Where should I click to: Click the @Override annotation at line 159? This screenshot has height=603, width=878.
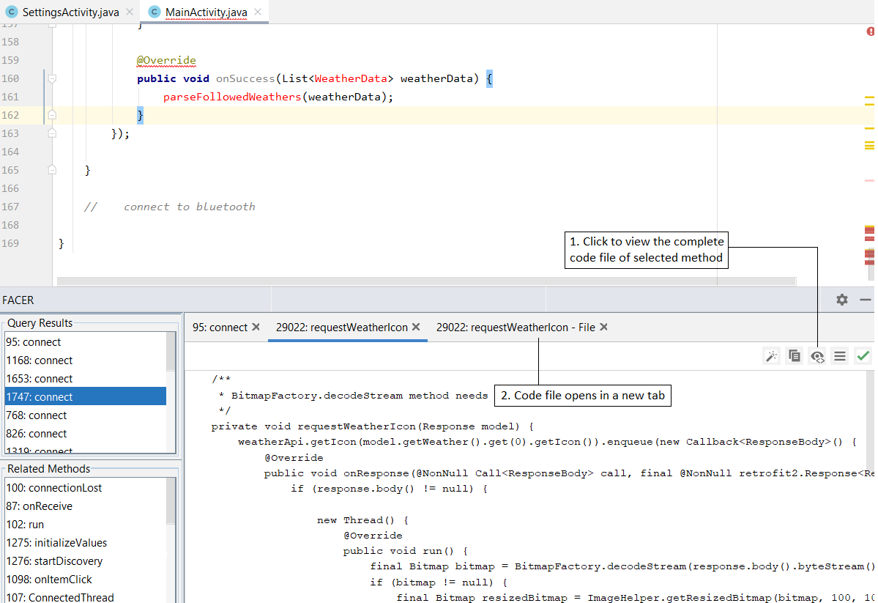(166, 60)
